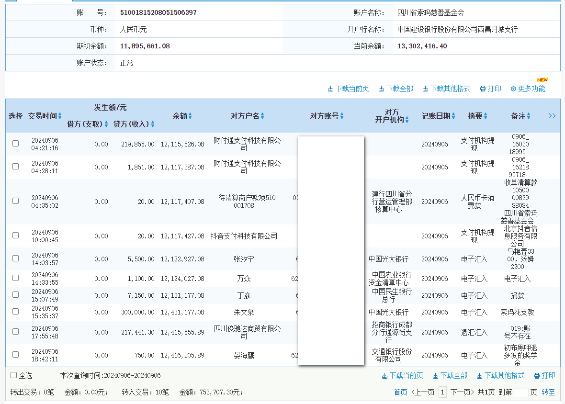
Task: Open 更多功能 more functions
Action: [528, 89]
